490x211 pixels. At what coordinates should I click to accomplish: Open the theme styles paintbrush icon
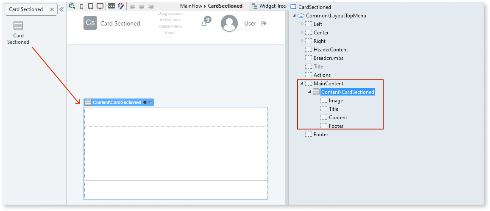(x=121, y=6)
